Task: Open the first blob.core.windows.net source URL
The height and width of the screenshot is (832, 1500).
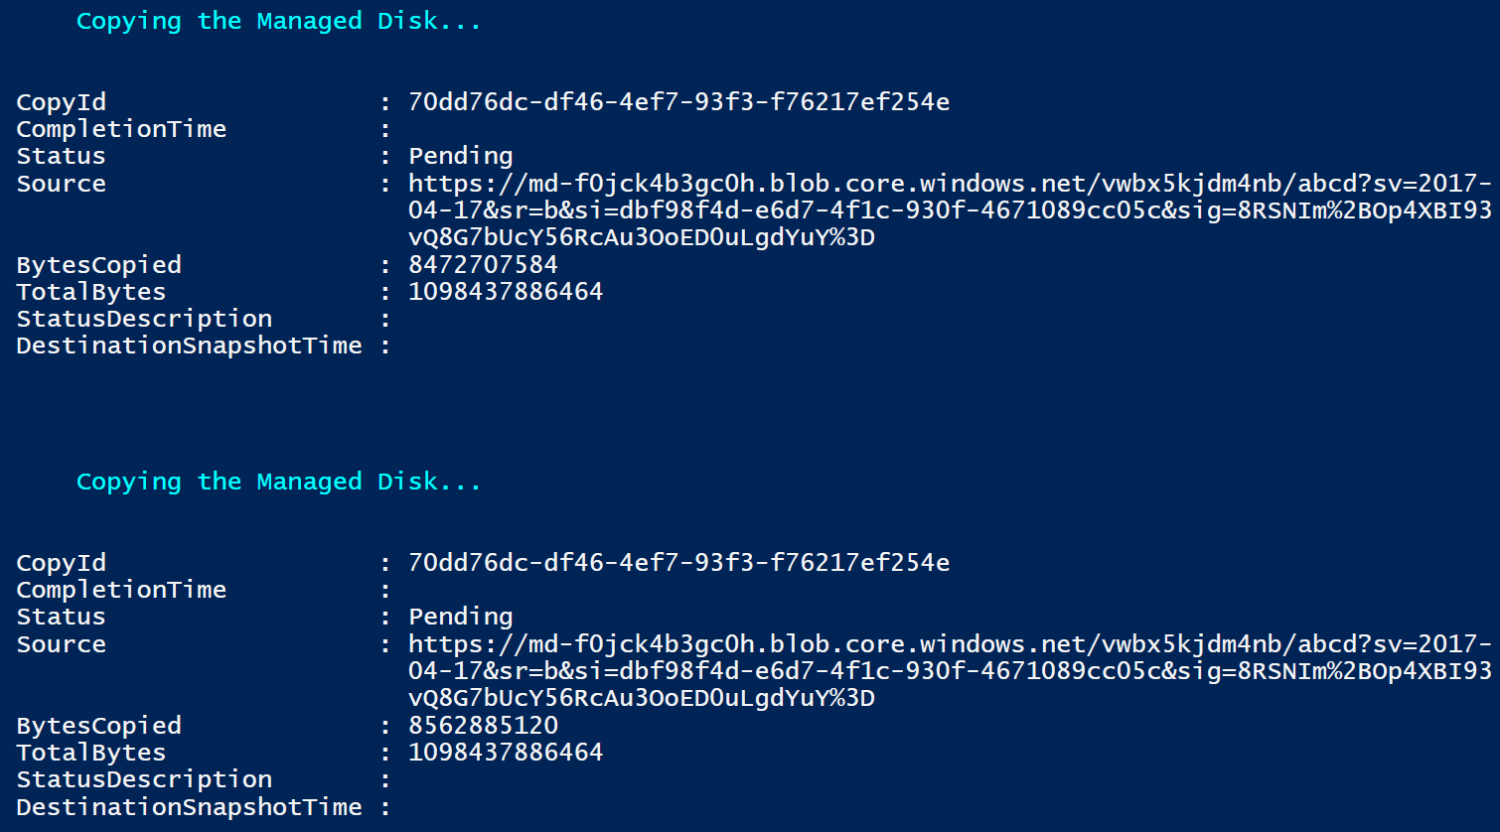Action: click(x=949, y=185)
